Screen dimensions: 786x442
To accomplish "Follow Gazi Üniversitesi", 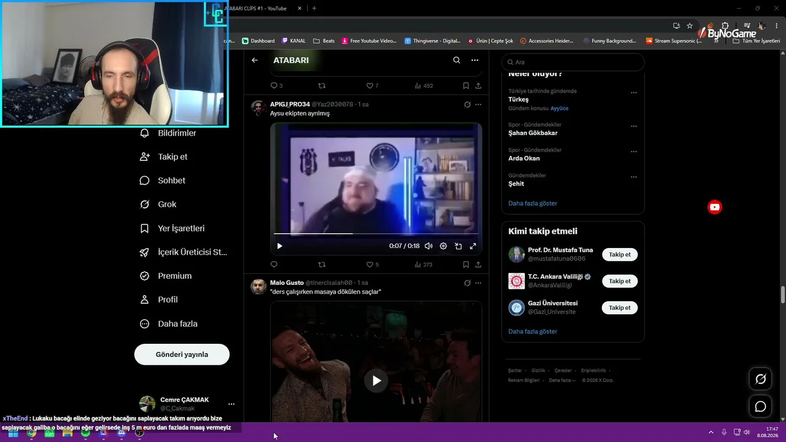I will click(x=620, y=308).
